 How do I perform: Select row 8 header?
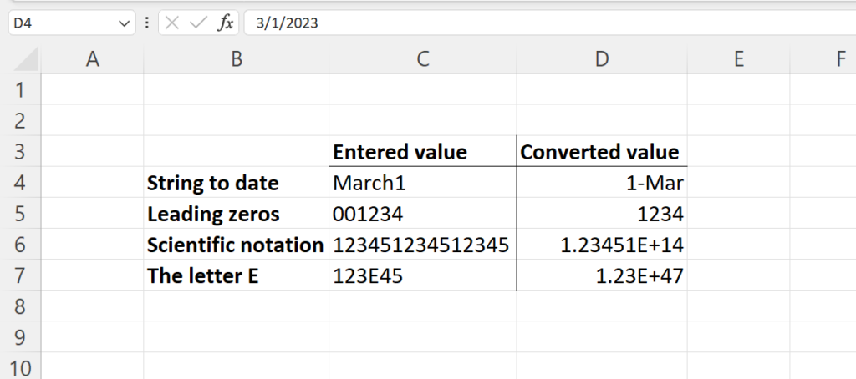(20, 306)
